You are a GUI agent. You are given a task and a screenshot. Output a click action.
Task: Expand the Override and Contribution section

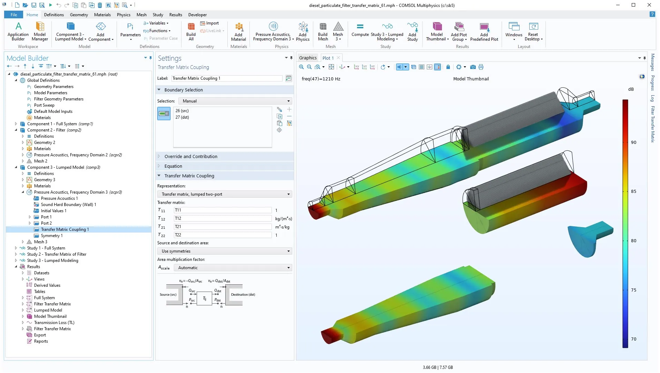point(191,156)
